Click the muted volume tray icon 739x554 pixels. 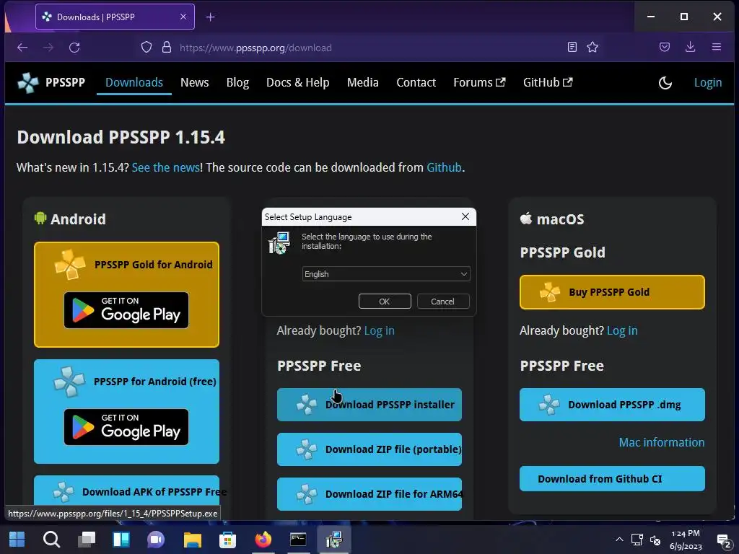[x=655, y=540]
